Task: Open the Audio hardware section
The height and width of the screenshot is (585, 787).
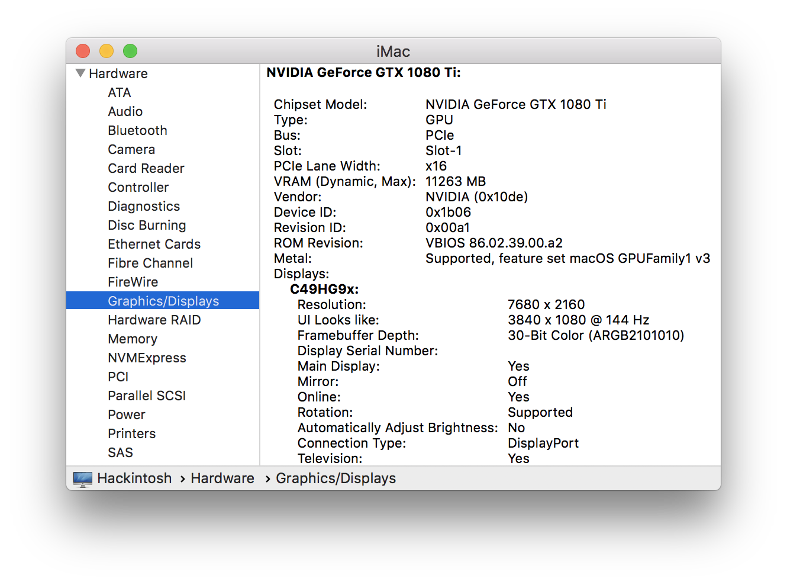Action: (125, 111)
